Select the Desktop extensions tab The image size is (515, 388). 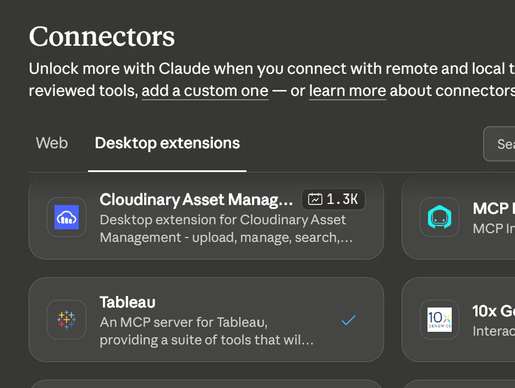coord(167,143)
